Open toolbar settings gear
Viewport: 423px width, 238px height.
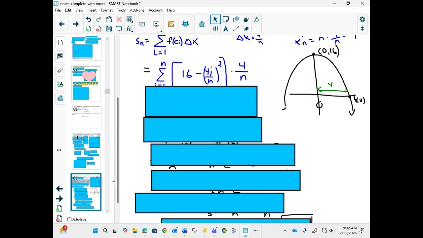tap(362, 20)
